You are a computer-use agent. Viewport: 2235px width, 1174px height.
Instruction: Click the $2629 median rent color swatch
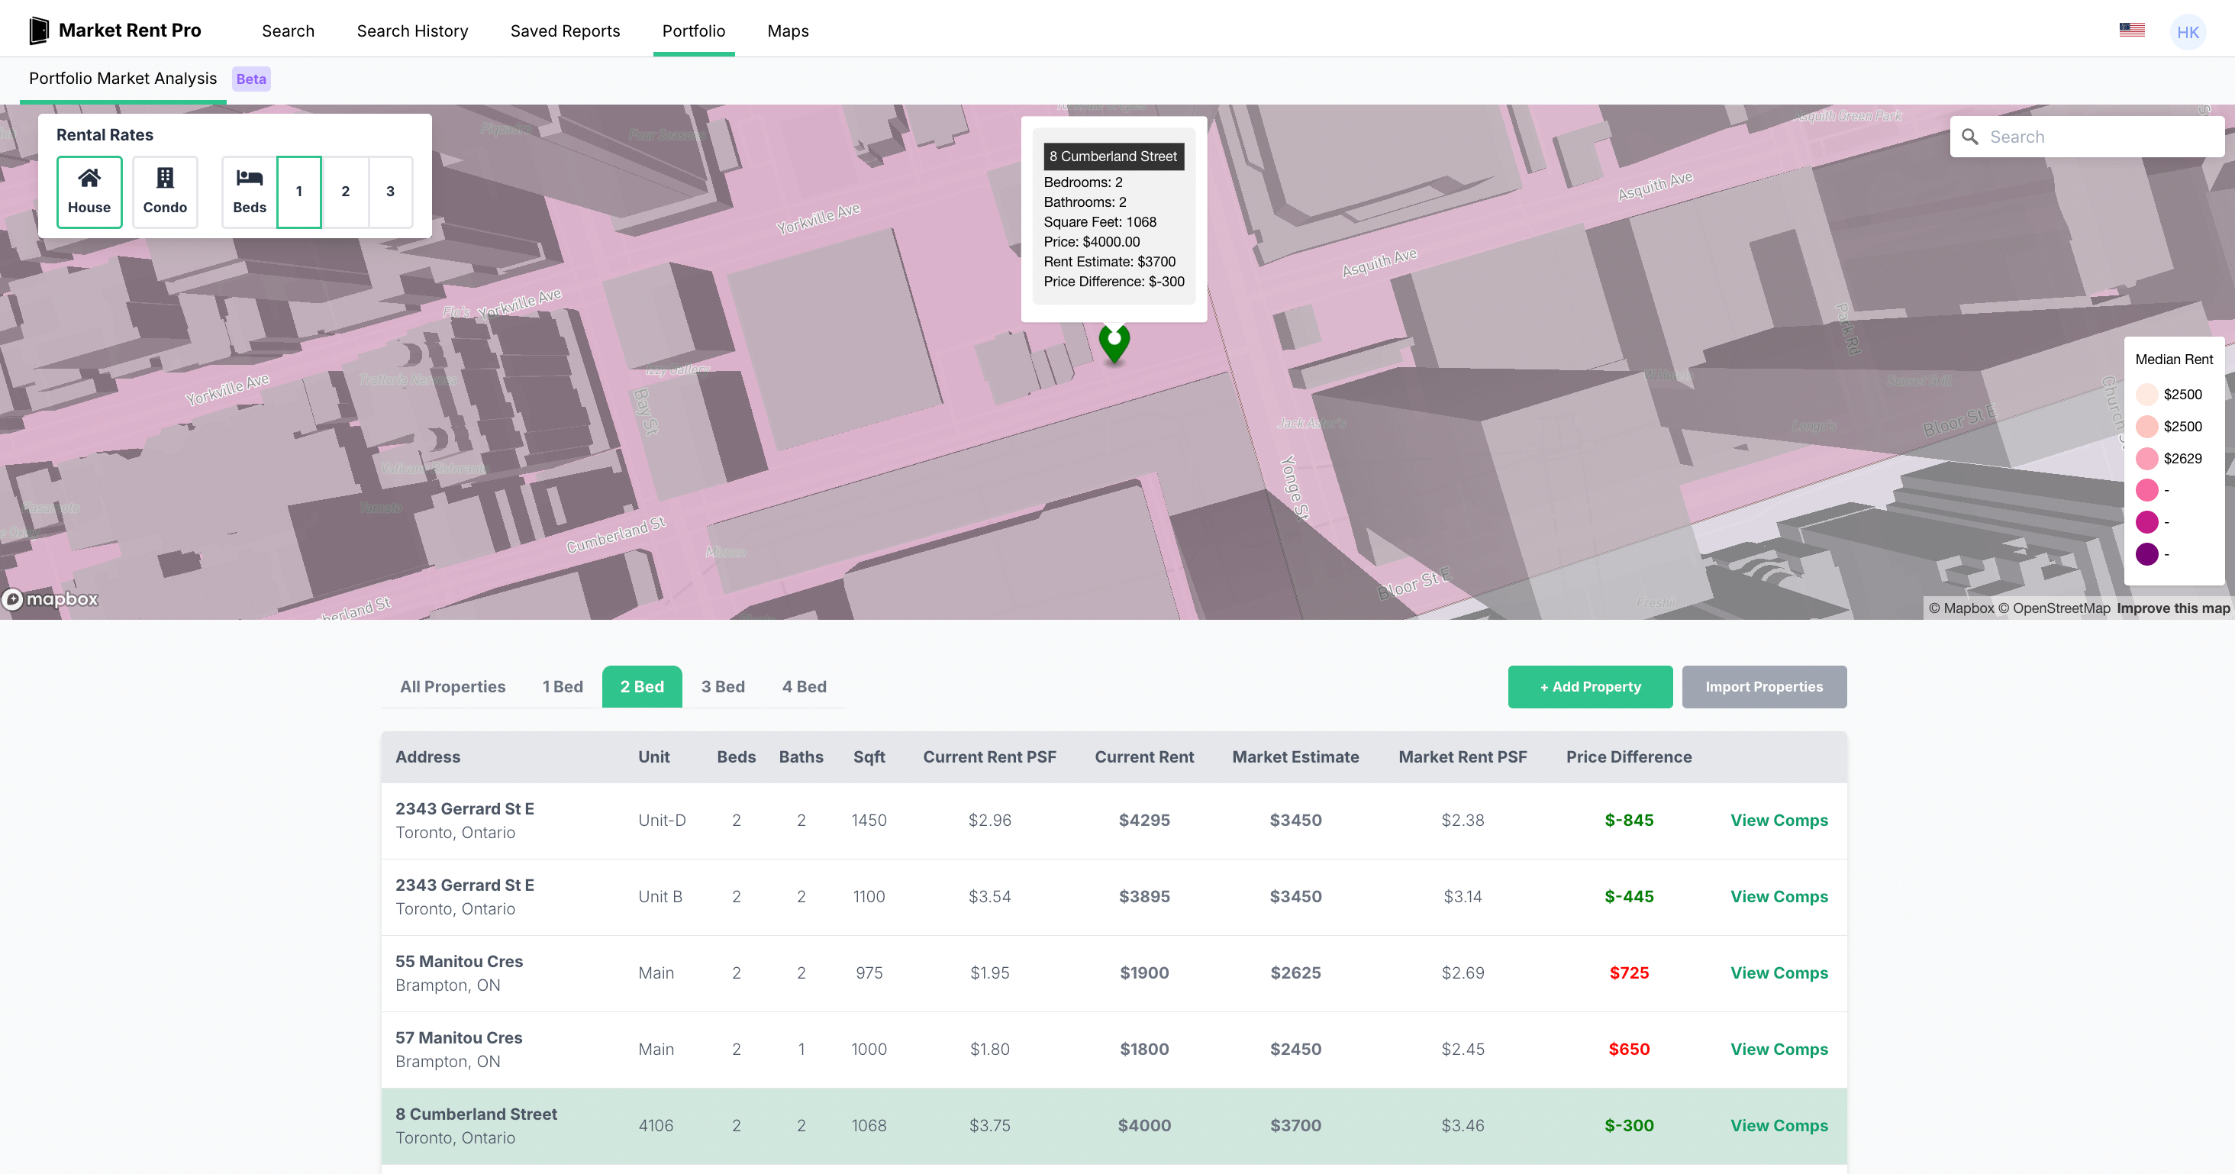[2148, 458]
